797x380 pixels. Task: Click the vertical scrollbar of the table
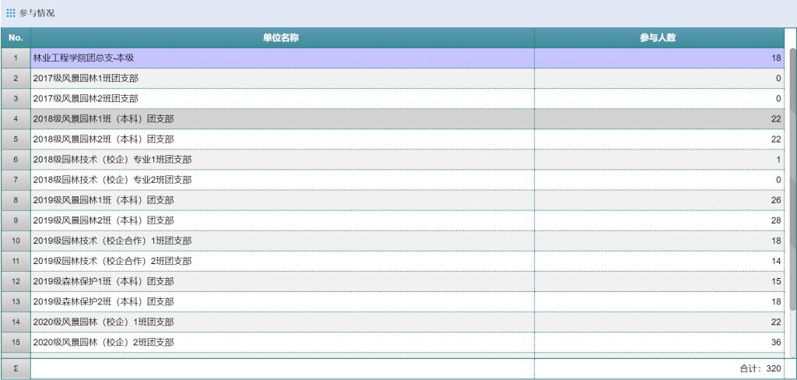pos(792,179)
